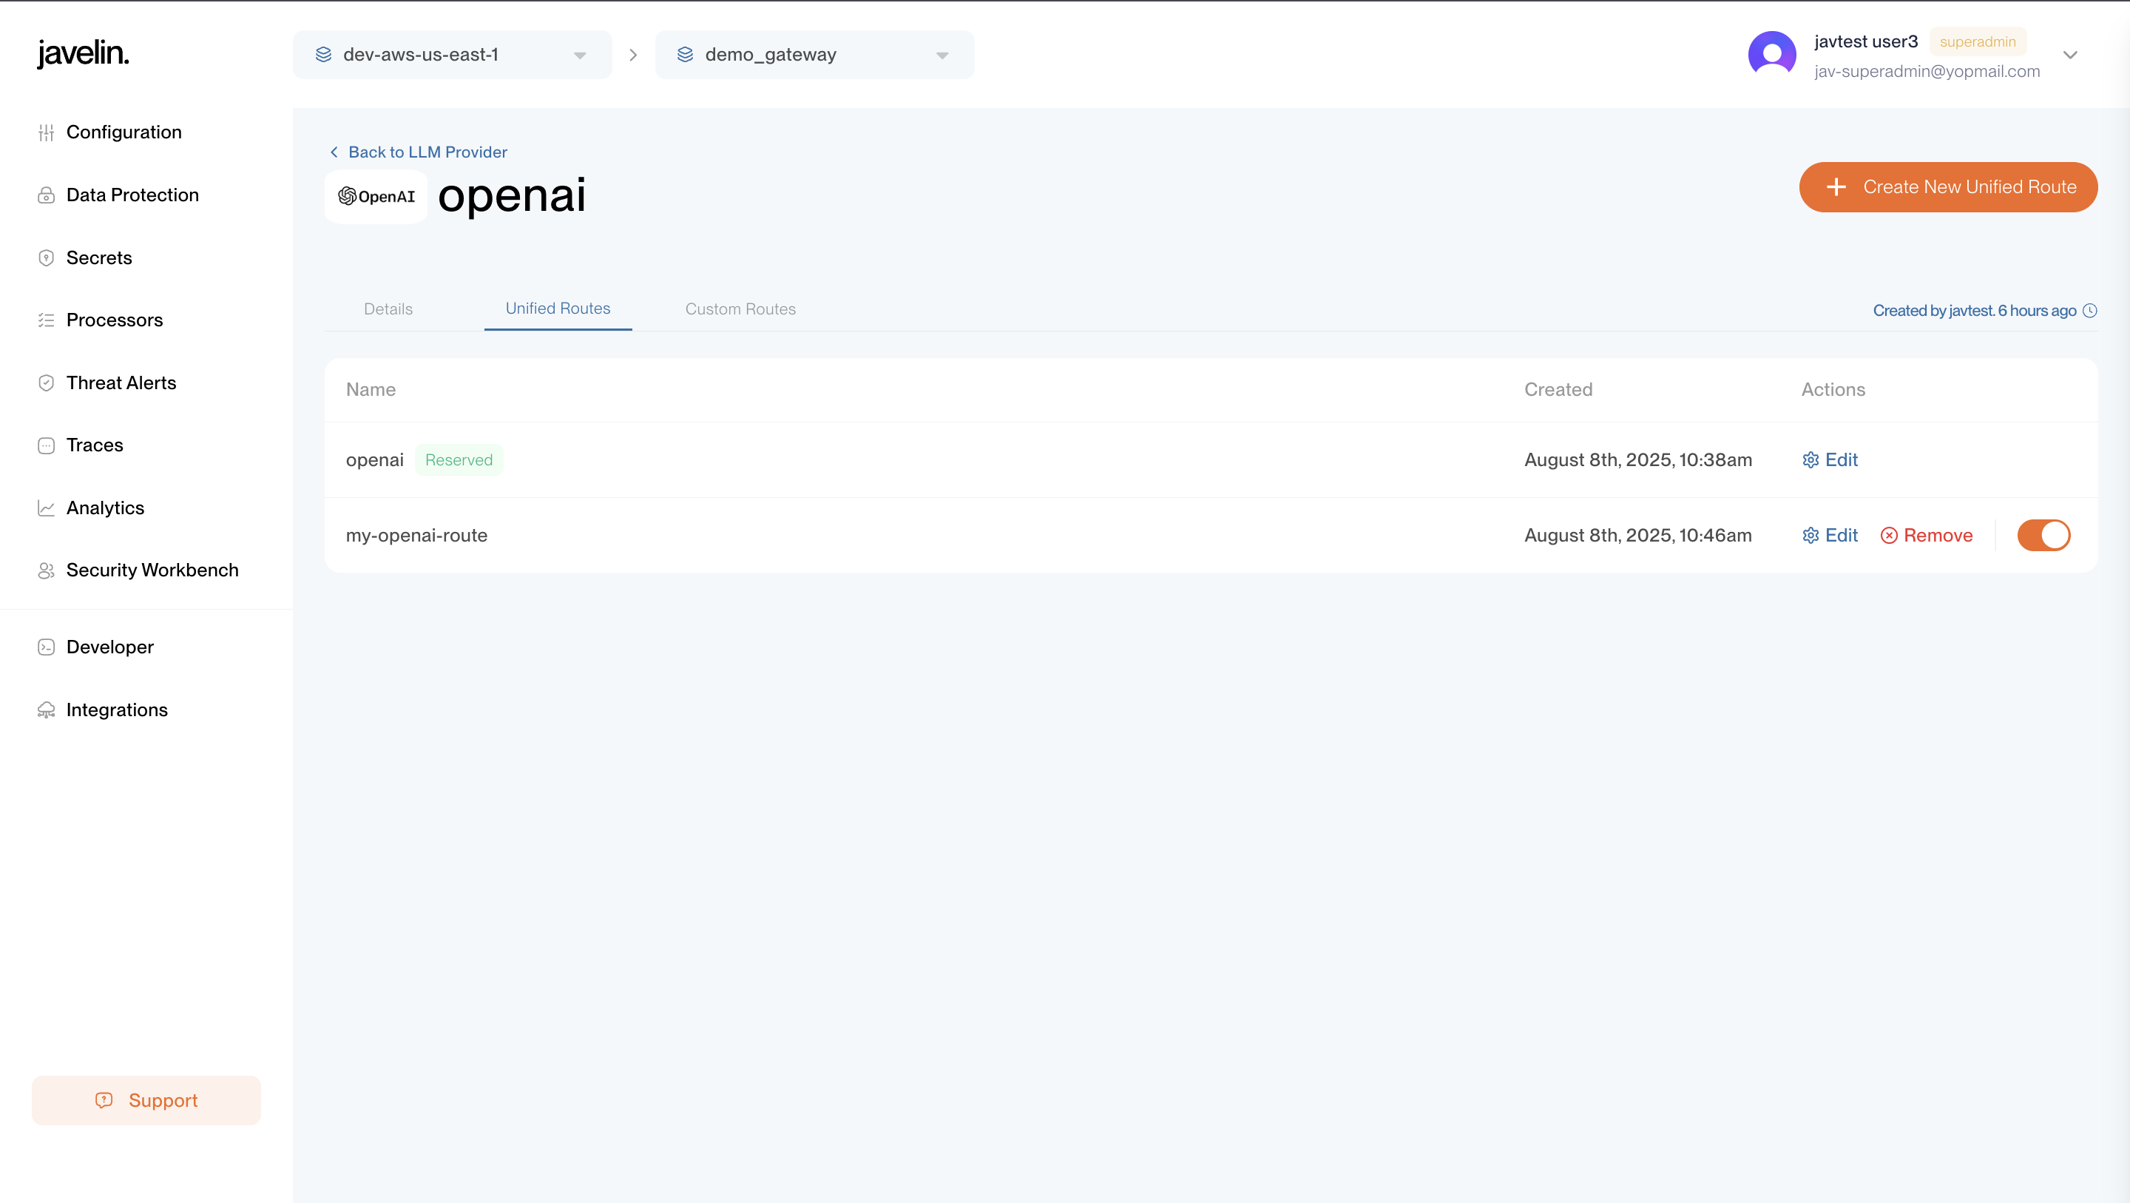Go Back to LLM Provider
2130x1203 pixels.
pos(419,152)
